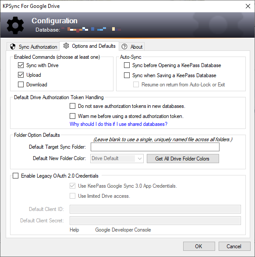This screenshot has width=255, height=257.
Task: Open the Default New Folder Color dropdown
Action: [x=117, y=158]
